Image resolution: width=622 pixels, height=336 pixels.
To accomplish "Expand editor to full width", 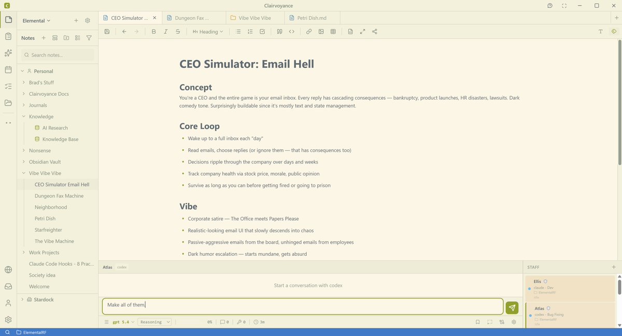I will (x=362, y=32).
